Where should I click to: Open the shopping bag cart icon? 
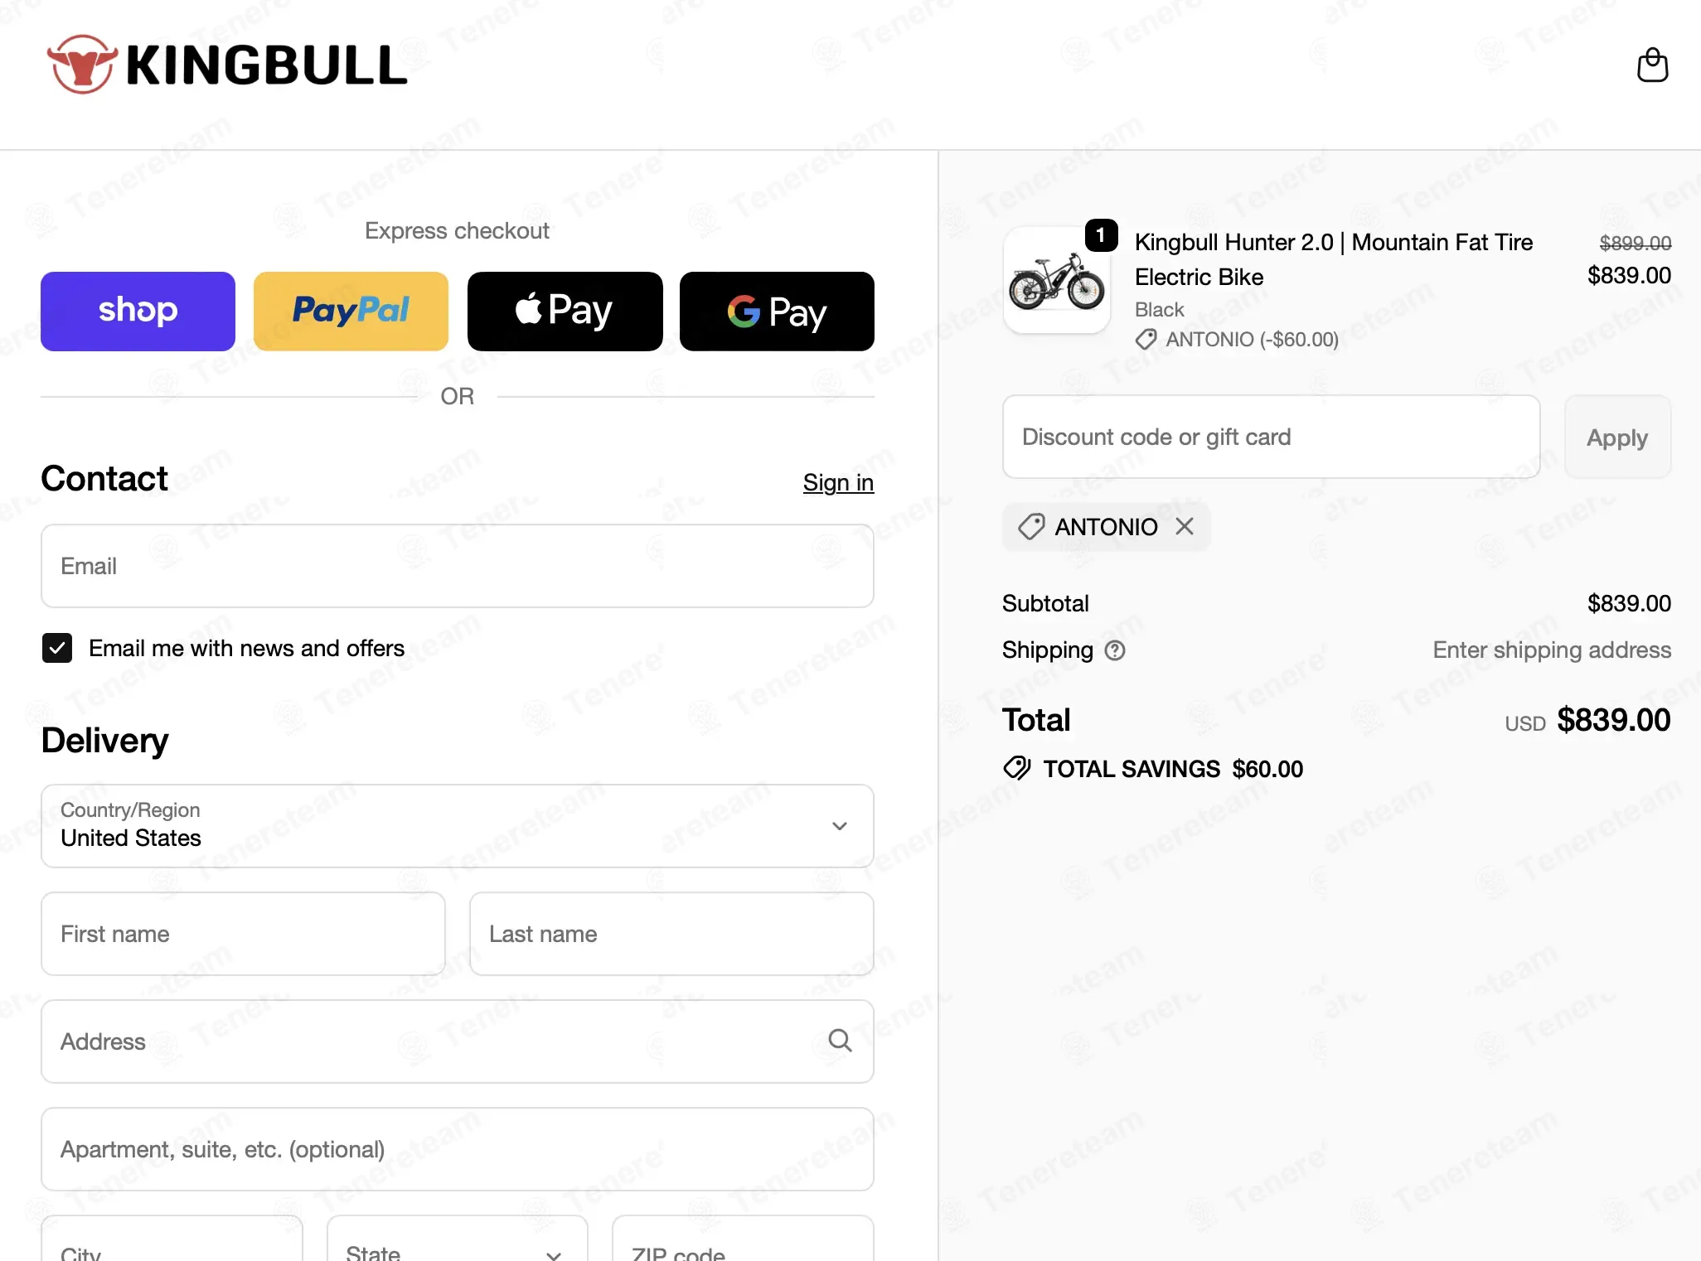(x=1652, y=65)
